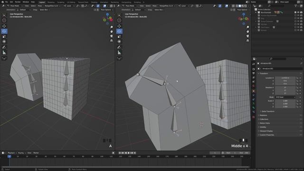304x171 pixels.
Task: Toggle Box Example render camera icon
Action: click(x=301, y=12)
